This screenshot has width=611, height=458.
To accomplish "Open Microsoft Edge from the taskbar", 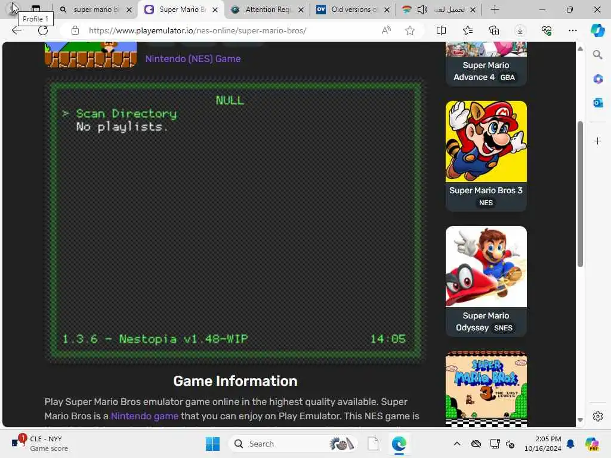I will [x=399, y=444].
